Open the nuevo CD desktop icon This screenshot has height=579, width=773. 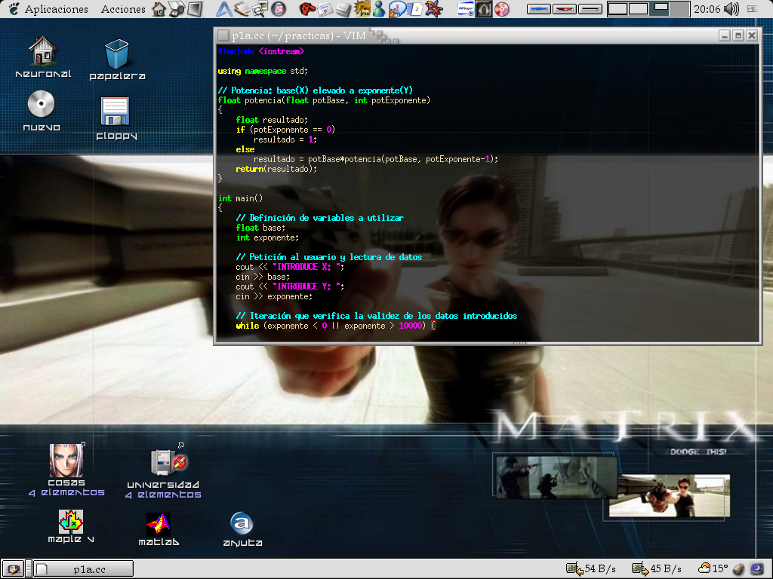(42, 111)
